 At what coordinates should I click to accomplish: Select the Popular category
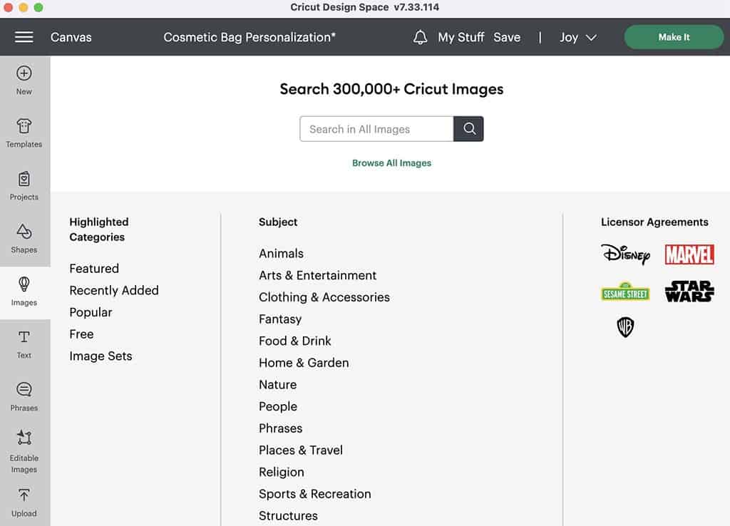point(91,312)
